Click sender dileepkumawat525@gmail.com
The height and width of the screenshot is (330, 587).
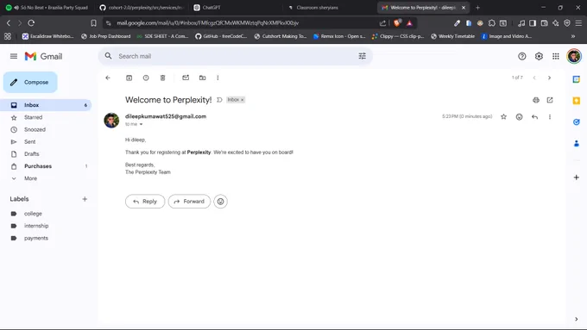(x=166, y=116)
